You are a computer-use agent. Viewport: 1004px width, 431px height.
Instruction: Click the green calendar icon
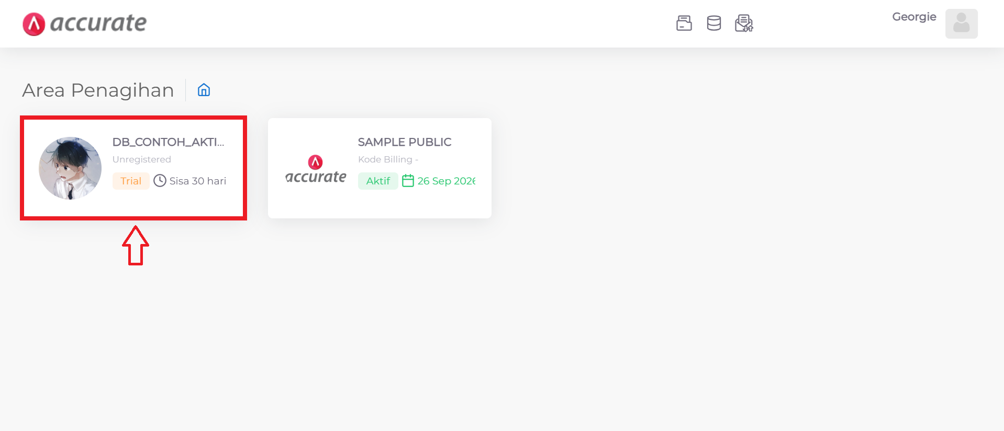click(408, 181)
